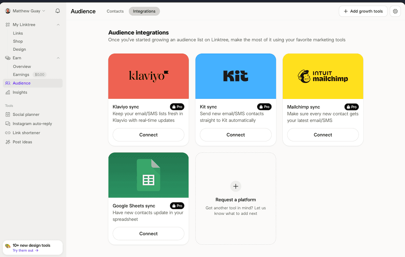Click the Pro badge on Mailchimp sync
The image size is (405, 257).
tap(351, 107)
